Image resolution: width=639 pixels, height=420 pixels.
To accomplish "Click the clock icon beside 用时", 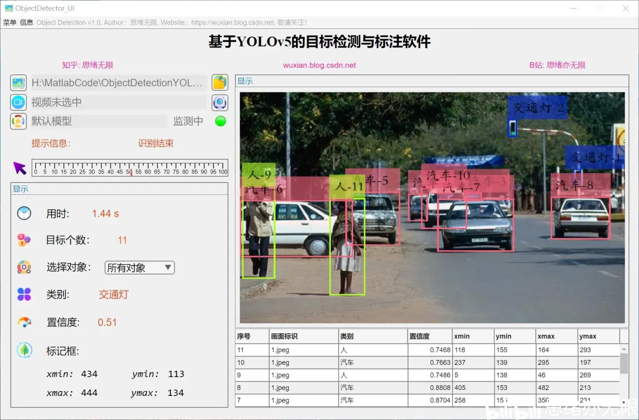I will pos(24,213).
